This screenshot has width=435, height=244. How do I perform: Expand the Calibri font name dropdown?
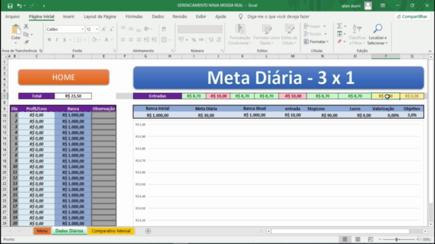(82, 29)
